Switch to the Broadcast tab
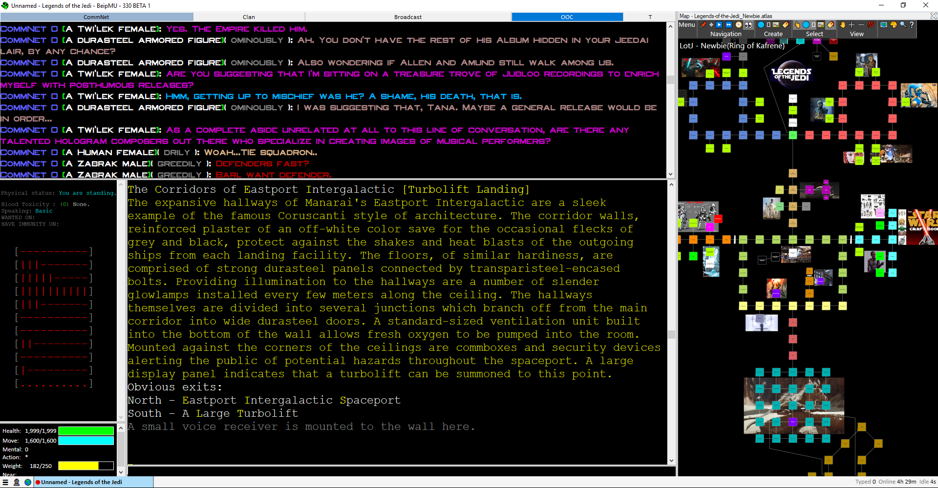 pos(408,17)
